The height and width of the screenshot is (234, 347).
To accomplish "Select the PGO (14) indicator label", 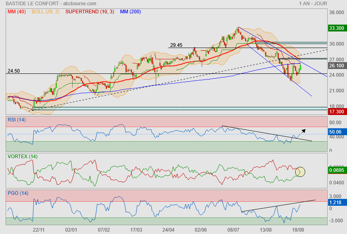I will pyautogui.click(x=18, y=193).
